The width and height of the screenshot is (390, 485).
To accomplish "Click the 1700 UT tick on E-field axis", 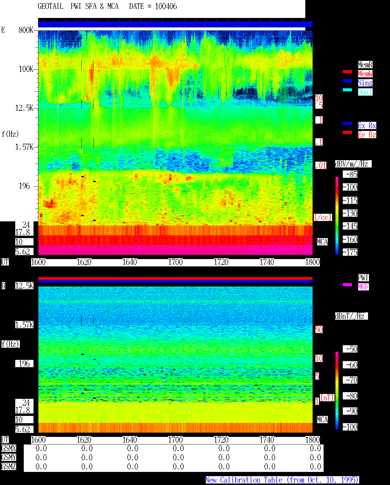I will 175,262.
